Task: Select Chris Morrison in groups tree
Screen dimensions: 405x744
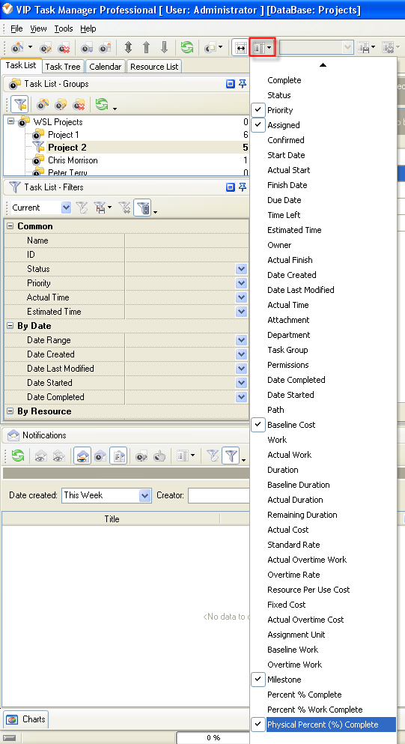Action: (73, 160)
